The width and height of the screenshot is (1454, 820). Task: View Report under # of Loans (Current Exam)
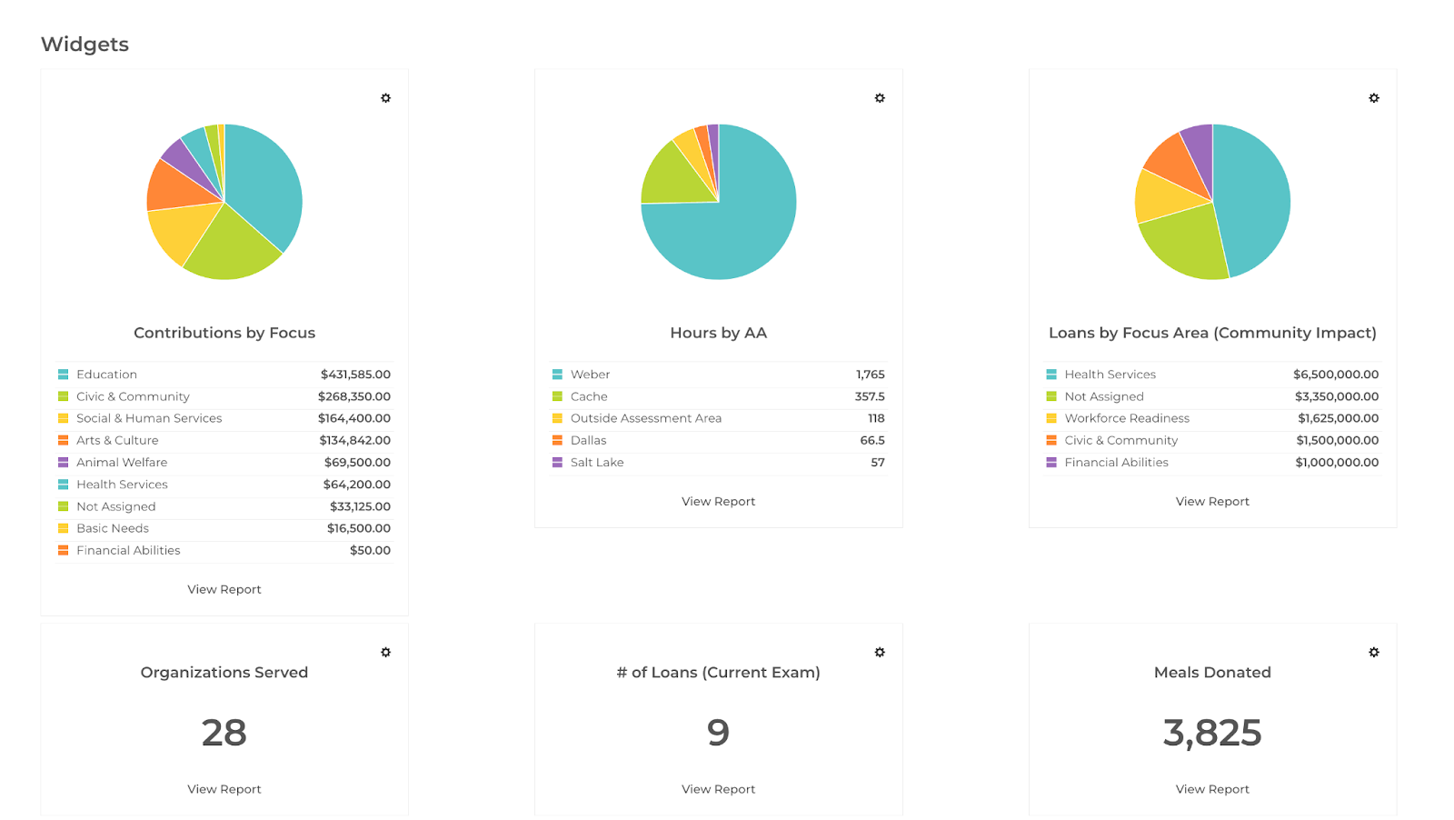tap(719, 789)
